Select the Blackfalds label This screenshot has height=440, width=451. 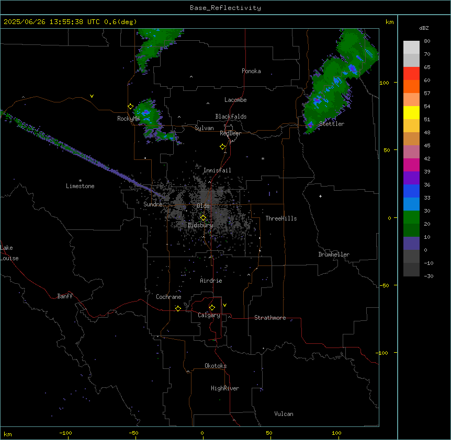click(231, 117)
